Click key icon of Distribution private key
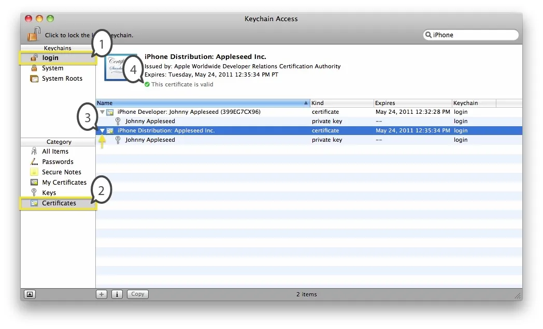This screenshot has height=329, width=543. click(118, 140)
